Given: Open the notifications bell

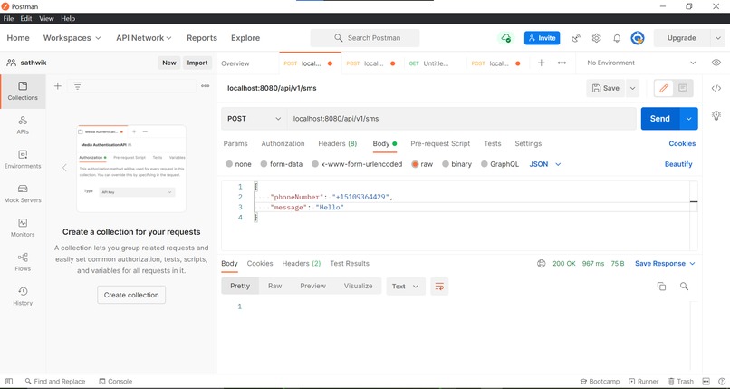Looking at the screenshot, I should pos(617,38).
